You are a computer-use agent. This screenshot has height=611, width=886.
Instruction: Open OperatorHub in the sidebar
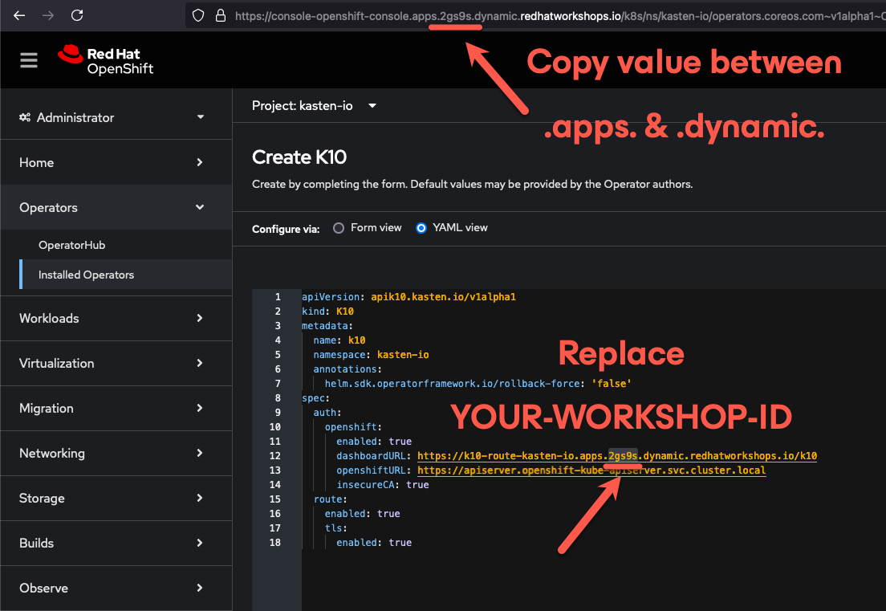pos(71,245)
